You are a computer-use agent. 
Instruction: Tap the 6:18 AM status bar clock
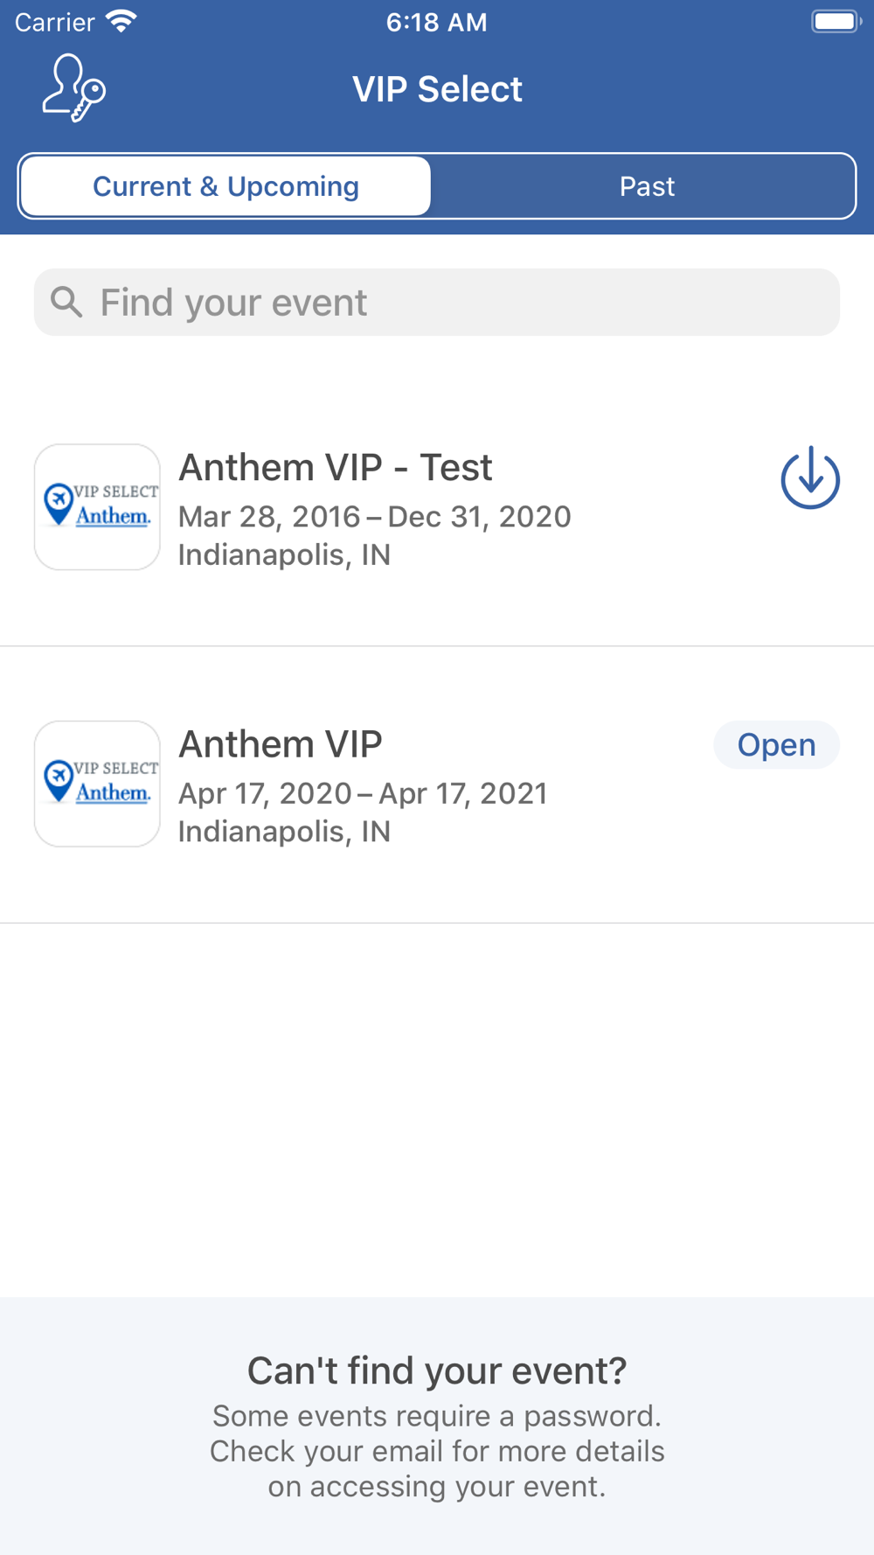pyautogui.click(x=437, y=22)
